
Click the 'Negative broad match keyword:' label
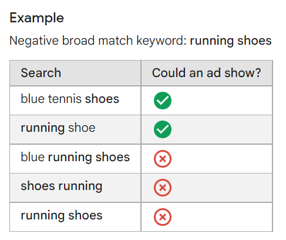98,41
